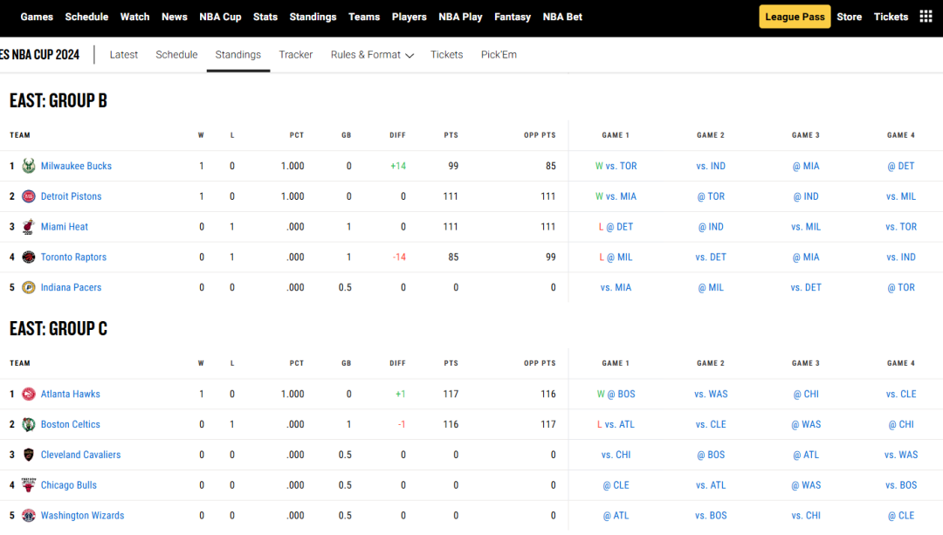Switch to the Tracker tab

(x=296, y=55)
